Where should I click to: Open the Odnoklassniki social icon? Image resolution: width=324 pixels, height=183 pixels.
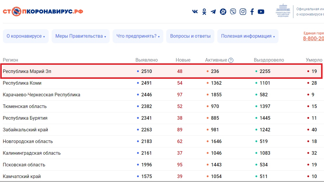click(204, 12)
